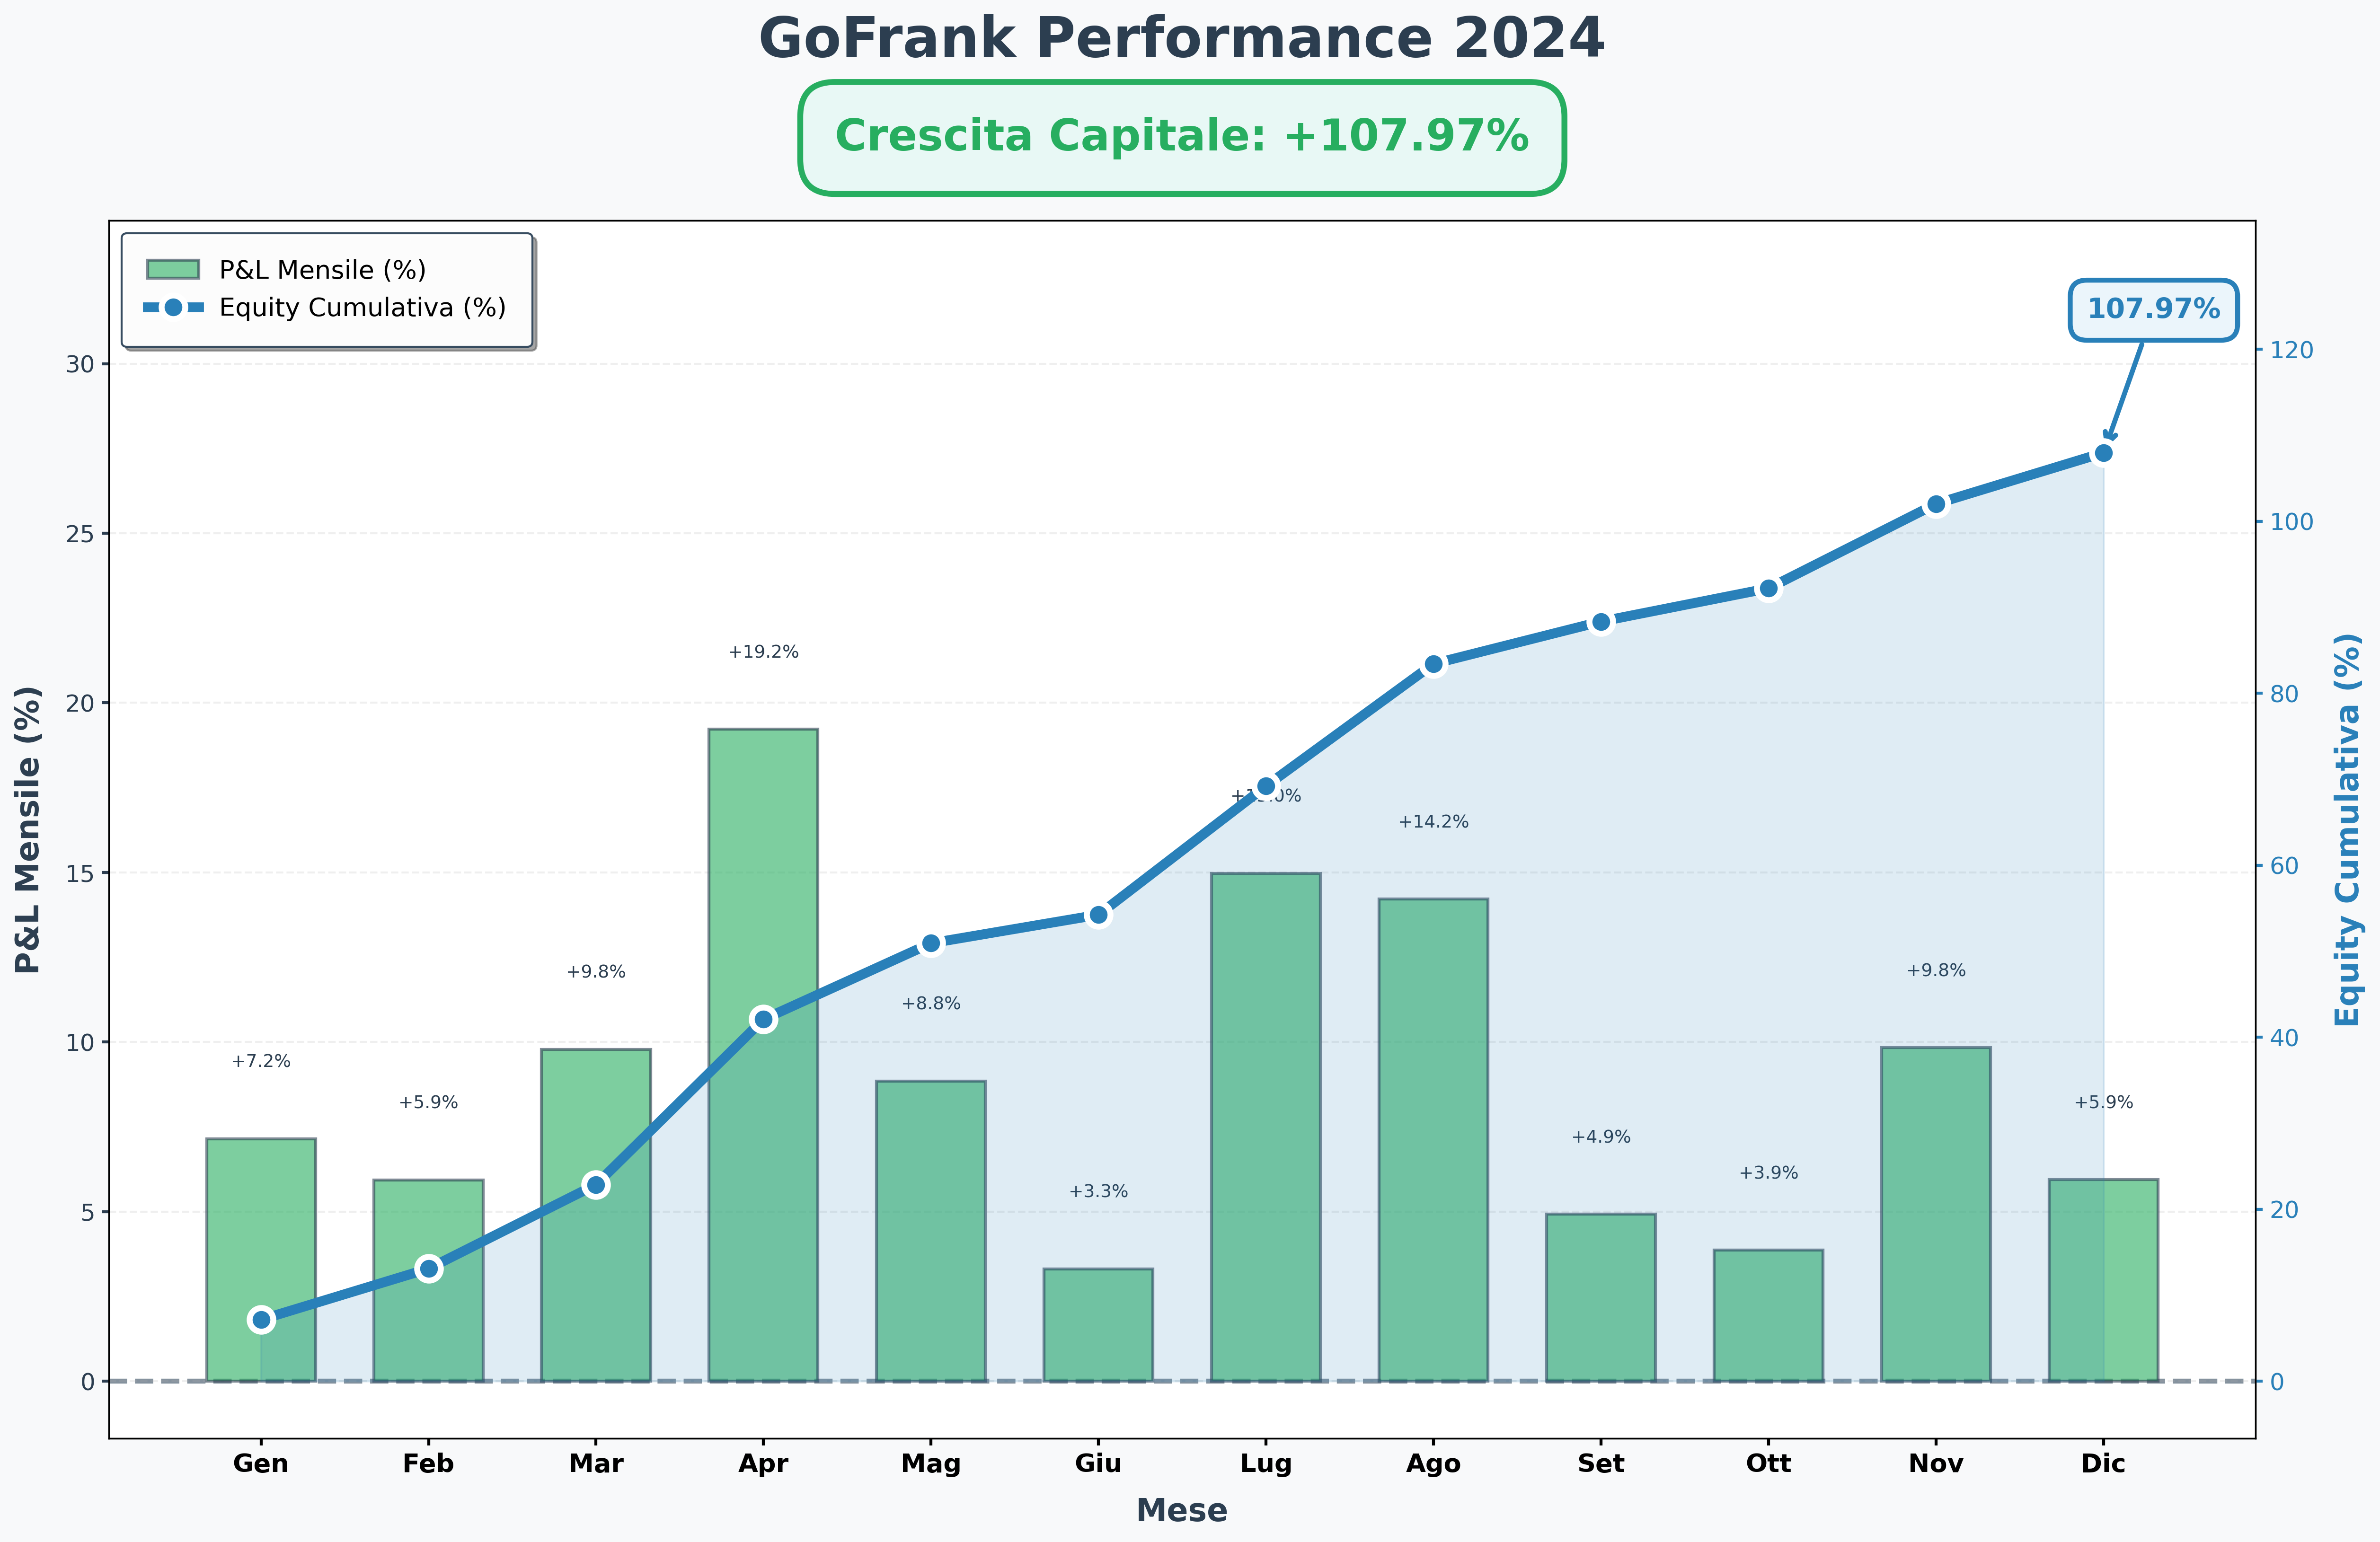Select the Gen monthly bar
The width and height of the screenshot is (2380, 1542).
[261, 1260]
